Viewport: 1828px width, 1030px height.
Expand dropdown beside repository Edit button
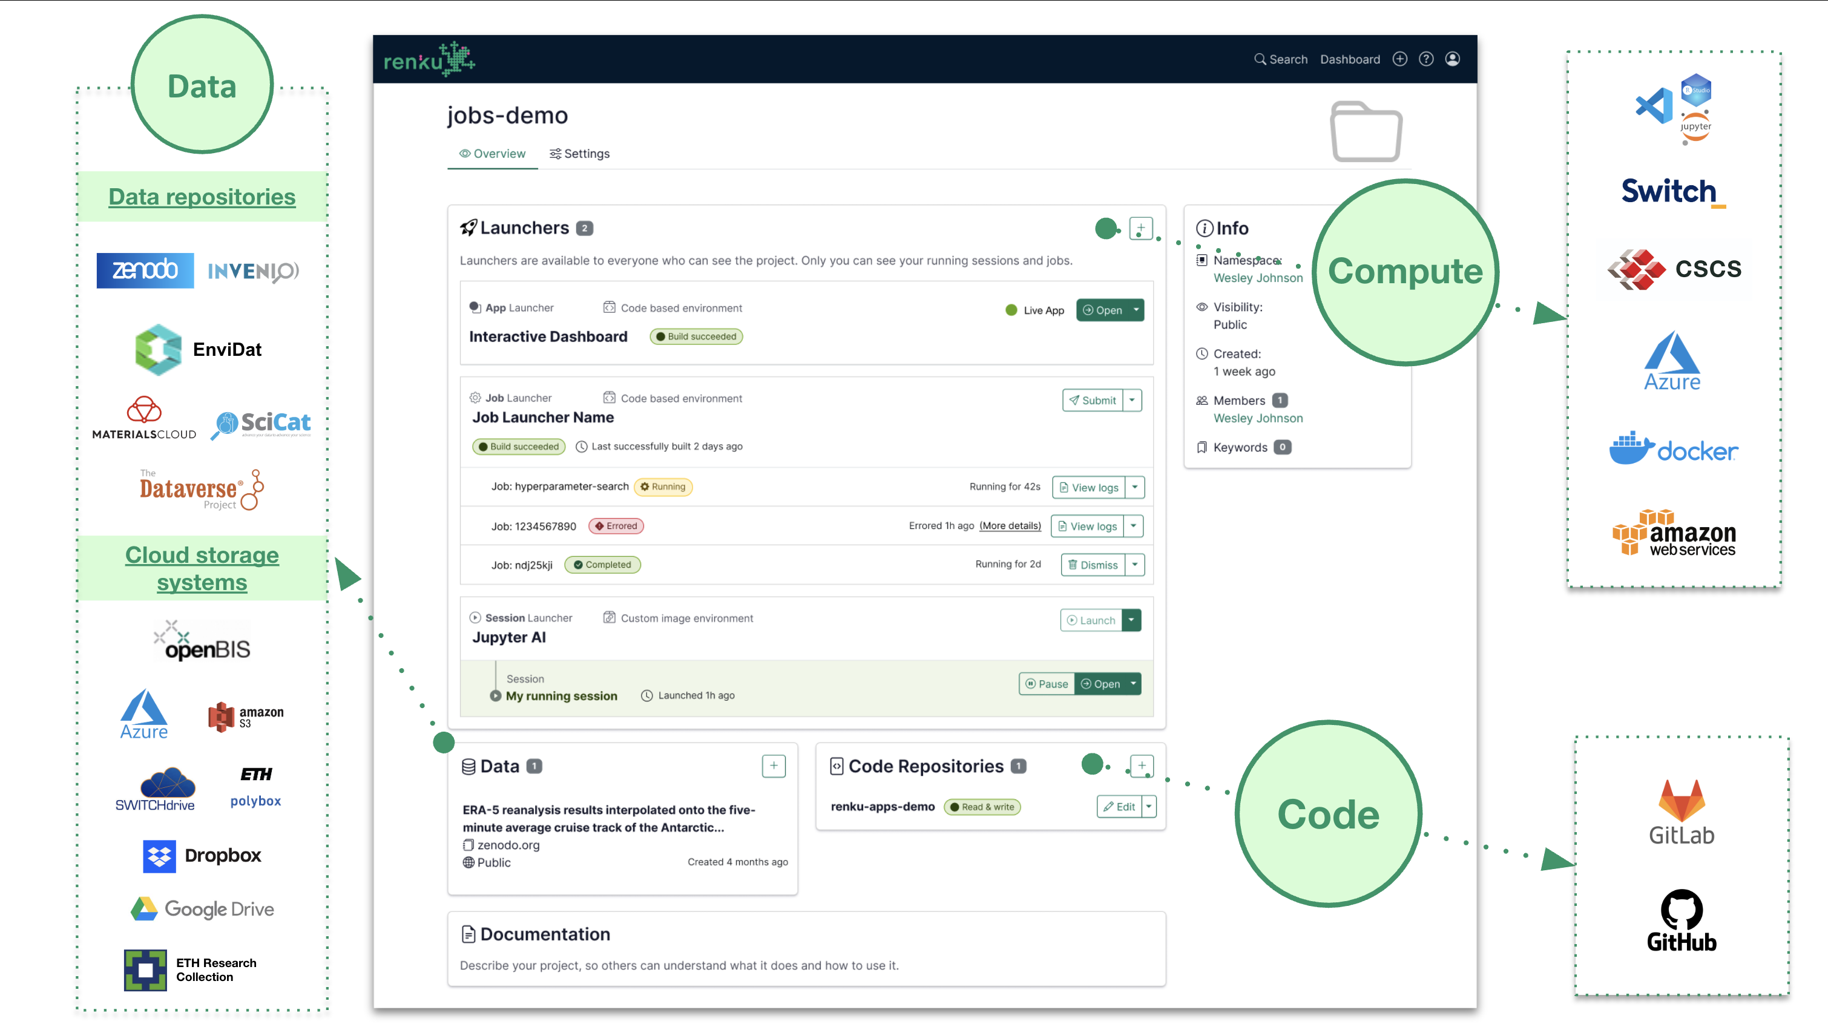click(1149, 807)
